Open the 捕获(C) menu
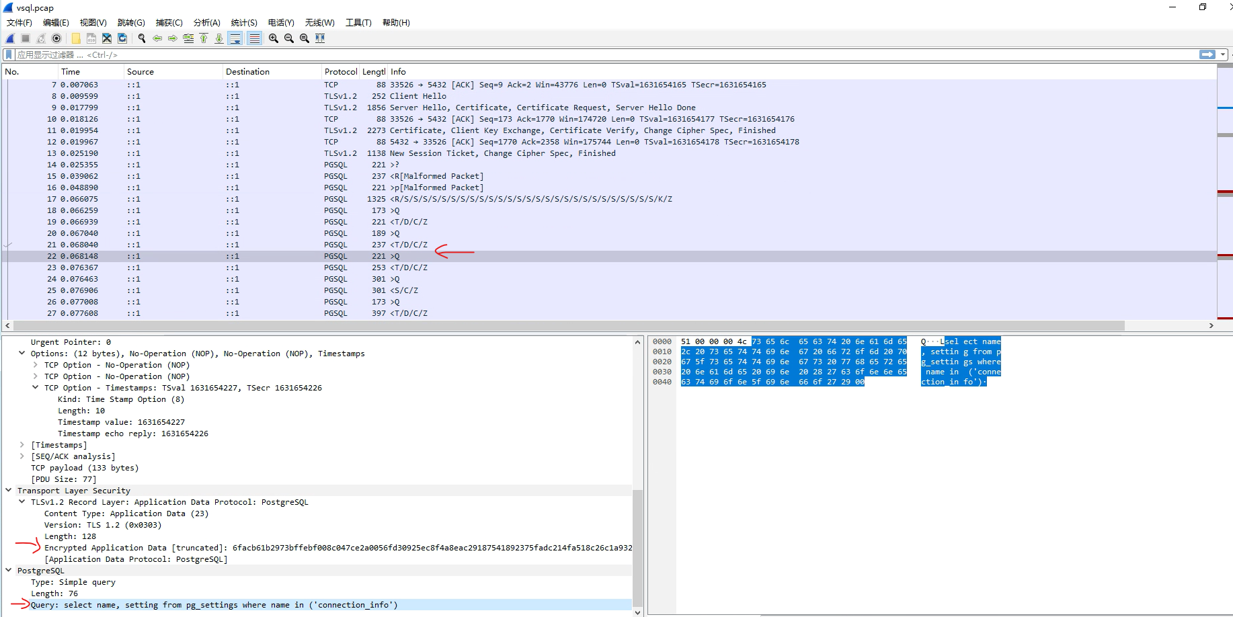Image resolution: width=1233 pixels, height=617 pixels. point(169,23)
